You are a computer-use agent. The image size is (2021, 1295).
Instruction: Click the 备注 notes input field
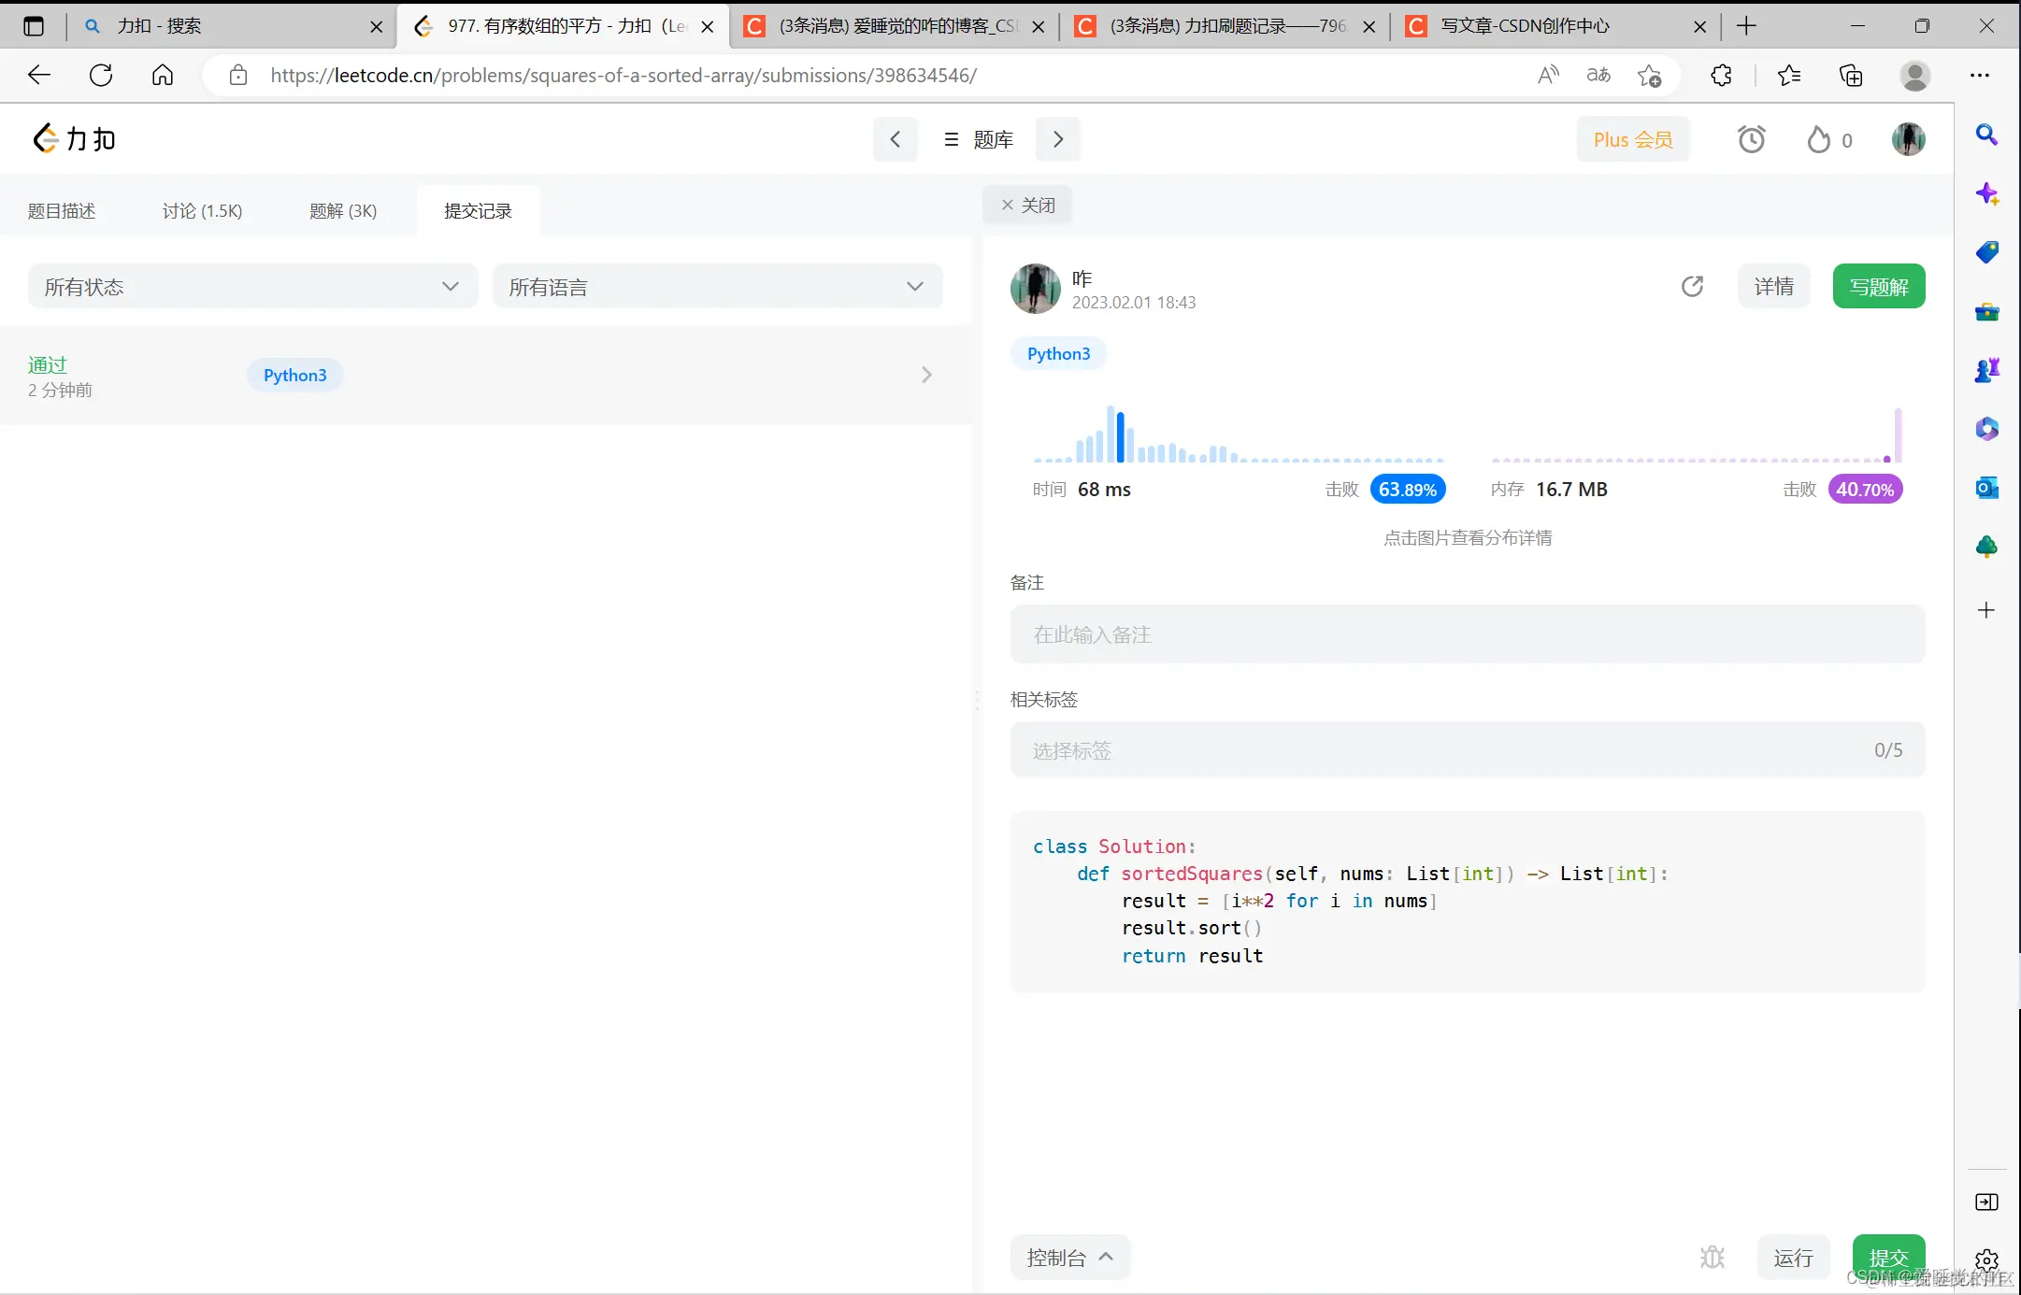coord(1467,635)
